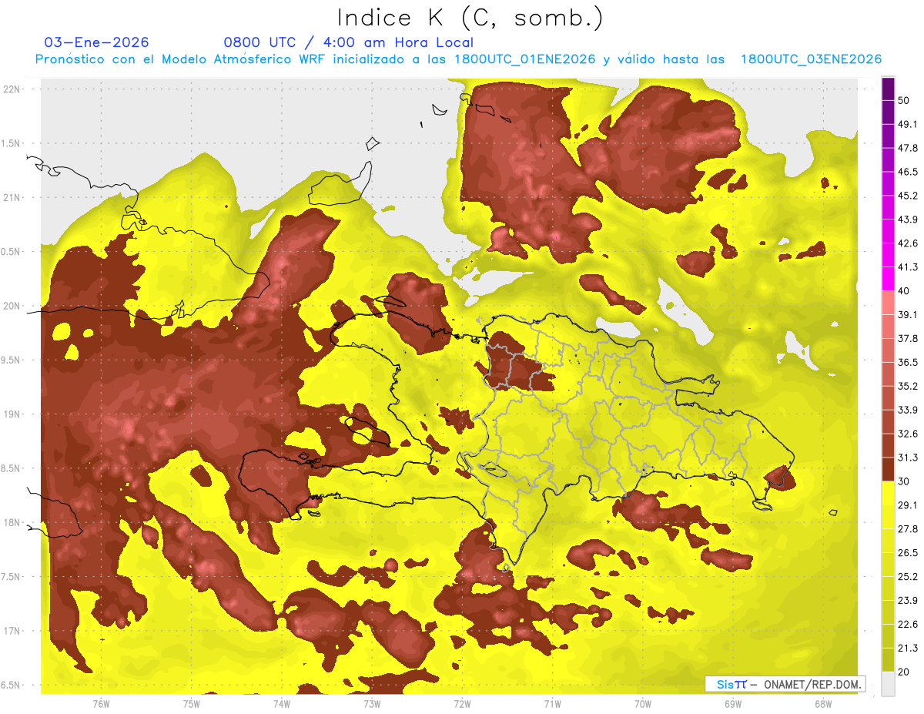Image resolution: width=924 pixels, height=714 pixels.
Task: Click the colorbar label "49.1"
Action: 909,124
